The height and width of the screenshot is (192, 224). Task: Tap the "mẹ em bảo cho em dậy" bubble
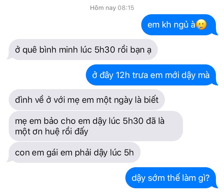click(96, 126)
